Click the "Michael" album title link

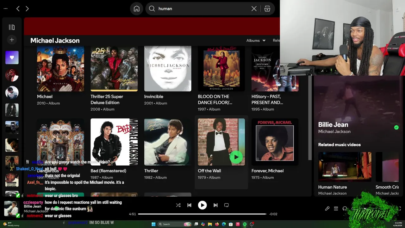(x=45, y=96)
